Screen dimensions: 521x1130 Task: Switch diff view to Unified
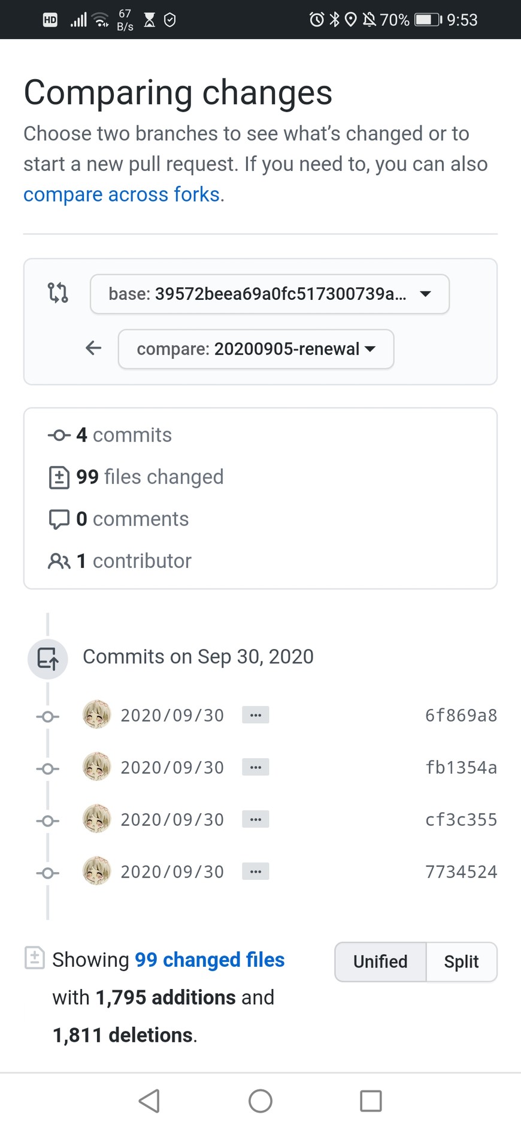pos(380,961)
